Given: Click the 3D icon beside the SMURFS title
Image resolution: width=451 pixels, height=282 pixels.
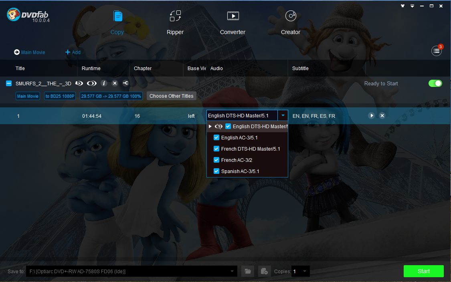Looking at the screenshot, I should [x=92, y=83].
